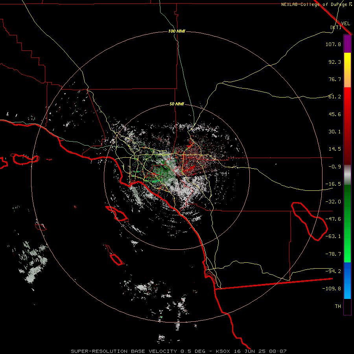Click the 50 NMI range ring label

(x=177, y=104)
